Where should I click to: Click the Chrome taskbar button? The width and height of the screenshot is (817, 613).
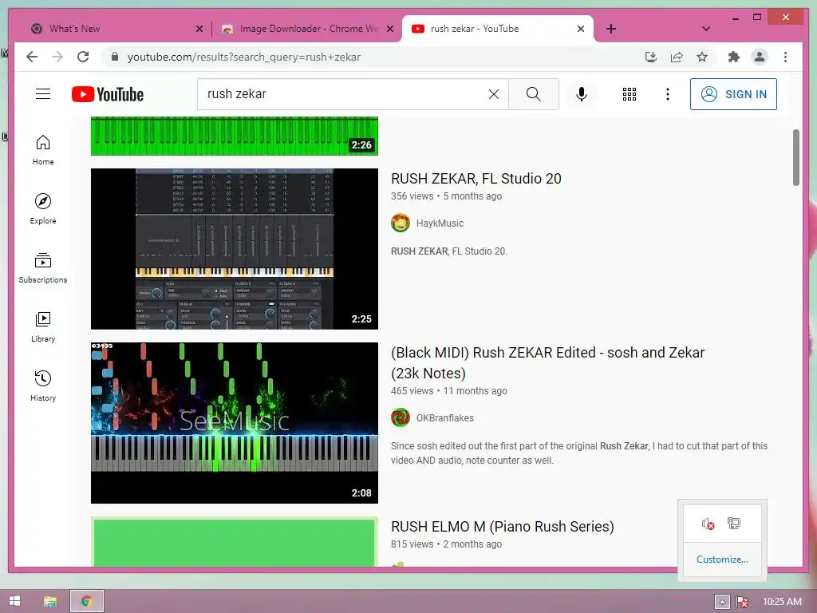pyautogui.click(x=87, y=602)
